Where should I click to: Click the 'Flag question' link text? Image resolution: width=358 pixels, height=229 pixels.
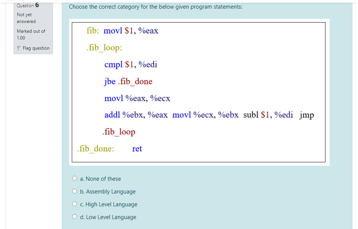coord(36,48)
